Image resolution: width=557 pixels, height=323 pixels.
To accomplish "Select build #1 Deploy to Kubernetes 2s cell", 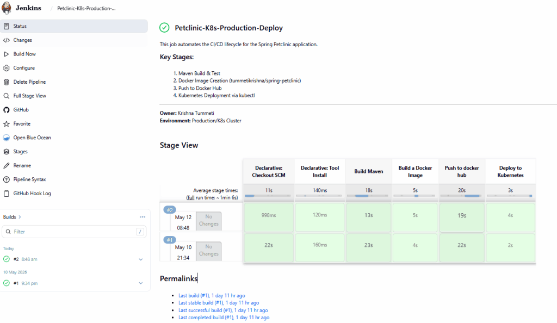I will [x=510, y=247].
